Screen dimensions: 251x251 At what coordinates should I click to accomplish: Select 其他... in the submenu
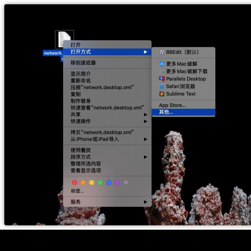[x=184, y=112]
